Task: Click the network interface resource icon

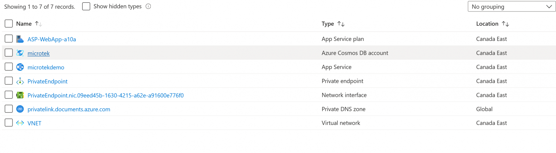Action: 20,95
